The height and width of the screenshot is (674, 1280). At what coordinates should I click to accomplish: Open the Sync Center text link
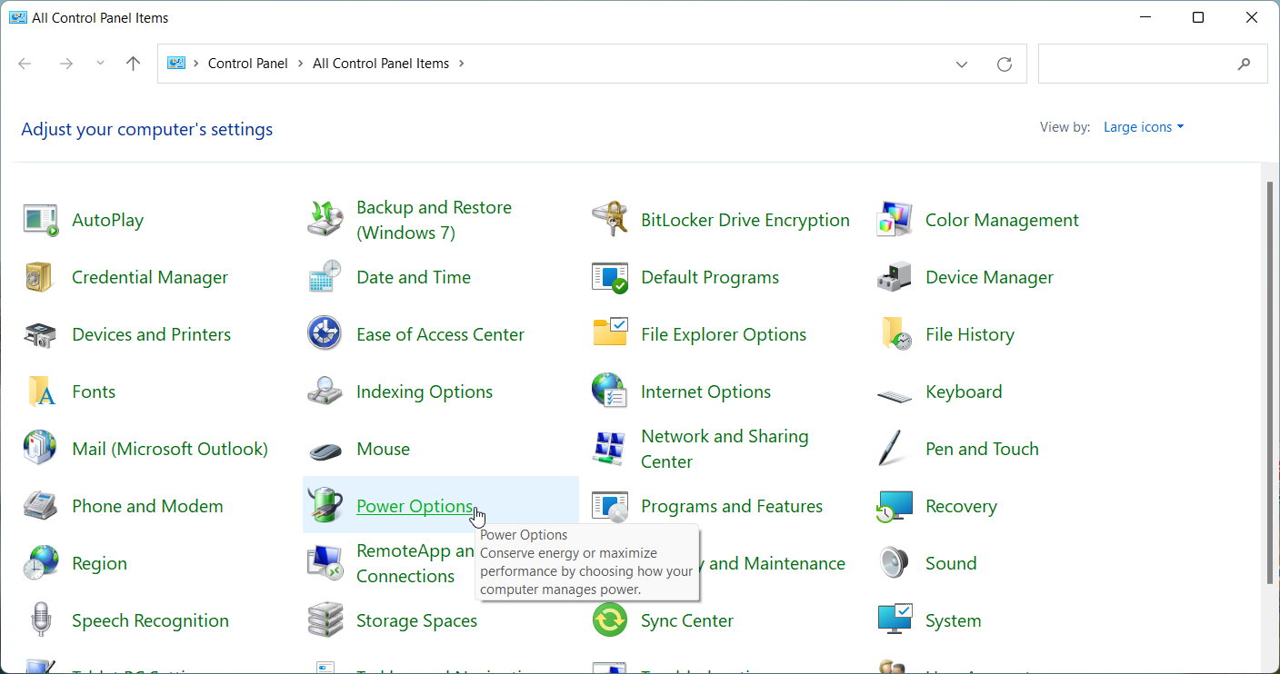coord(687,620)
